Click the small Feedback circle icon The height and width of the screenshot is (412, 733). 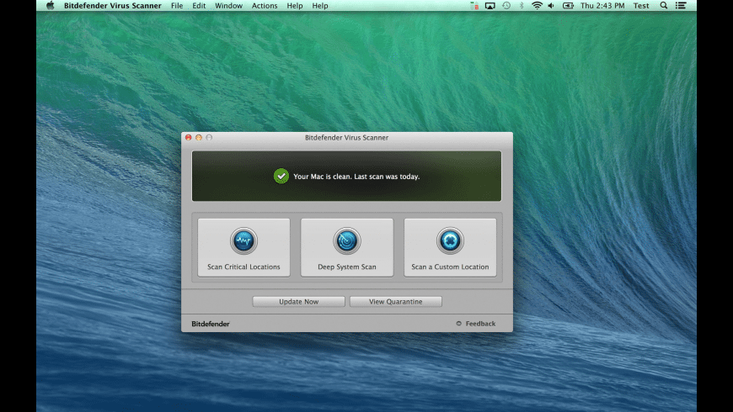pyautogui.click(x=458, y=324)
